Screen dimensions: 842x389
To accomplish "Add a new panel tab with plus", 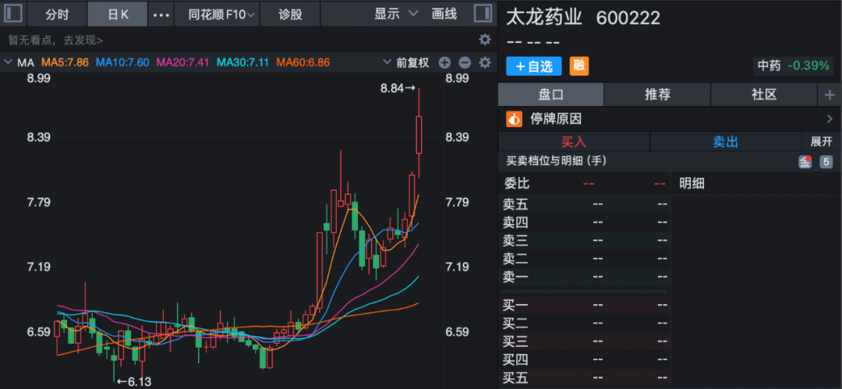I will coord(829,94).
